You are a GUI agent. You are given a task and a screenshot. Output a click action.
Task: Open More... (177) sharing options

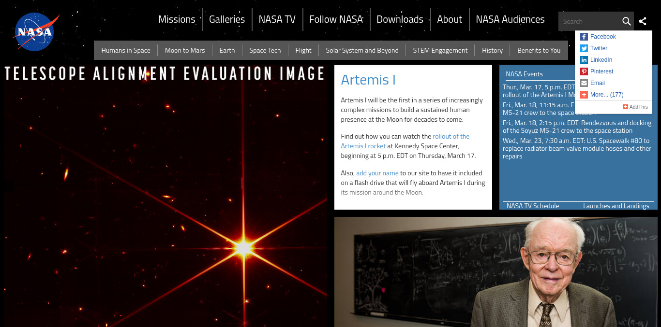607,95
